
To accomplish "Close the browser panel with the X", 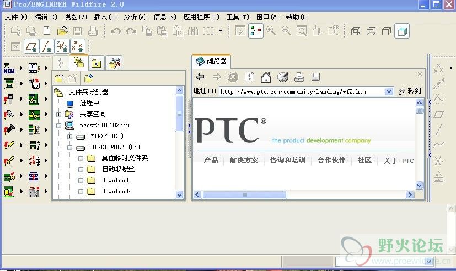I will (x=420, y=74).
